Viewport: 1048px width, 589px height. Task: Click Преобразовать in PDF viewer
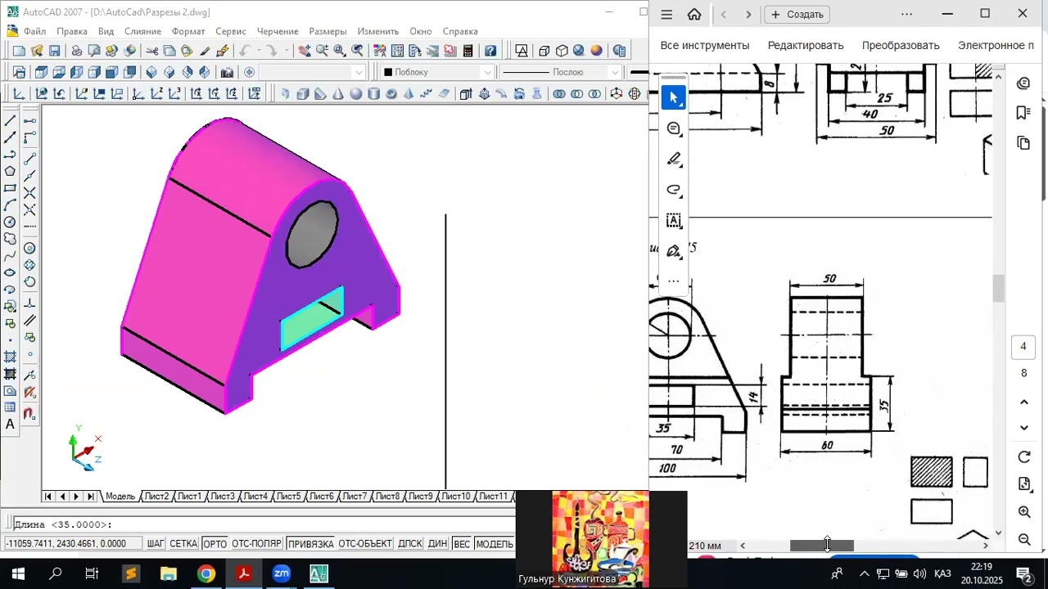tap(901, 45)
